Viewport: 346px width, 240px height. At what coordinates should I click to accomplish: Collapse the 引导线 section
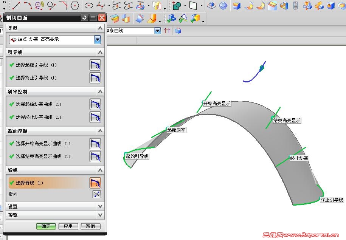[x=100, y=52]
